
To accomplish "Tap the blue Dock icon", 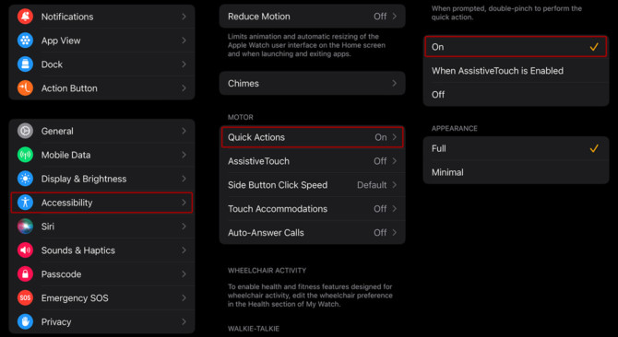I will (25, 64).
